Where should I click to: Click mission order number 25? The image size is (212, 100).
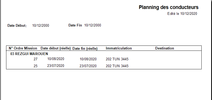coord(36,66)
